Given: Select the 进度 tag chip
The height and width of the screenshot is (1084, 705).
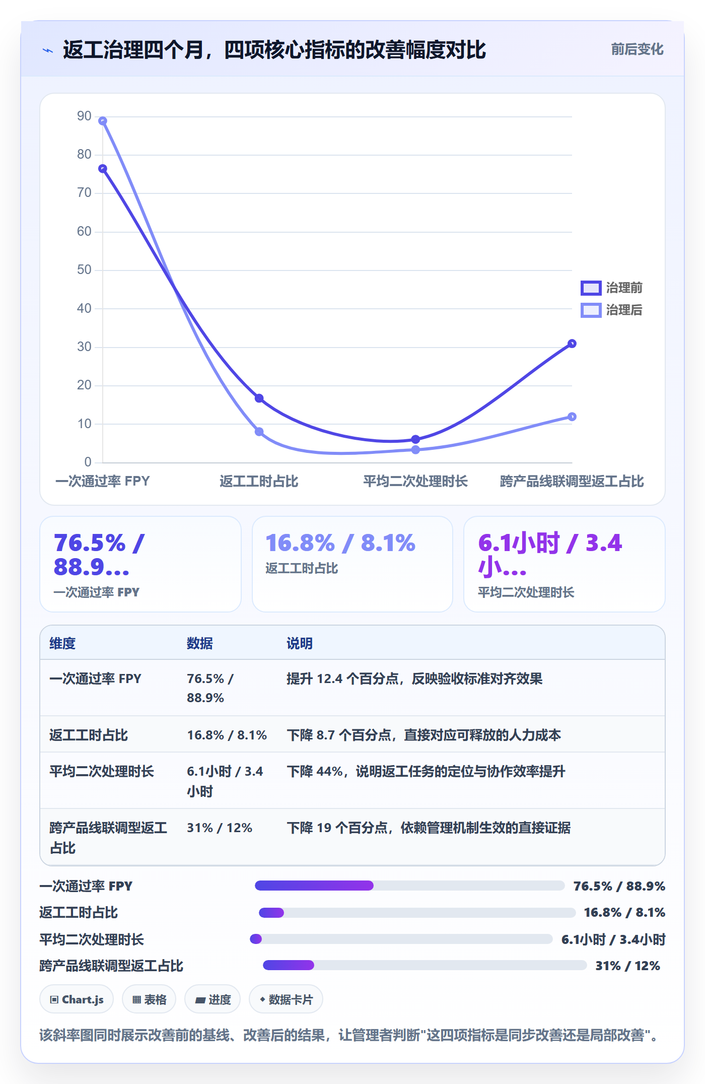Looking at the screenshot, I should point(213,999).
